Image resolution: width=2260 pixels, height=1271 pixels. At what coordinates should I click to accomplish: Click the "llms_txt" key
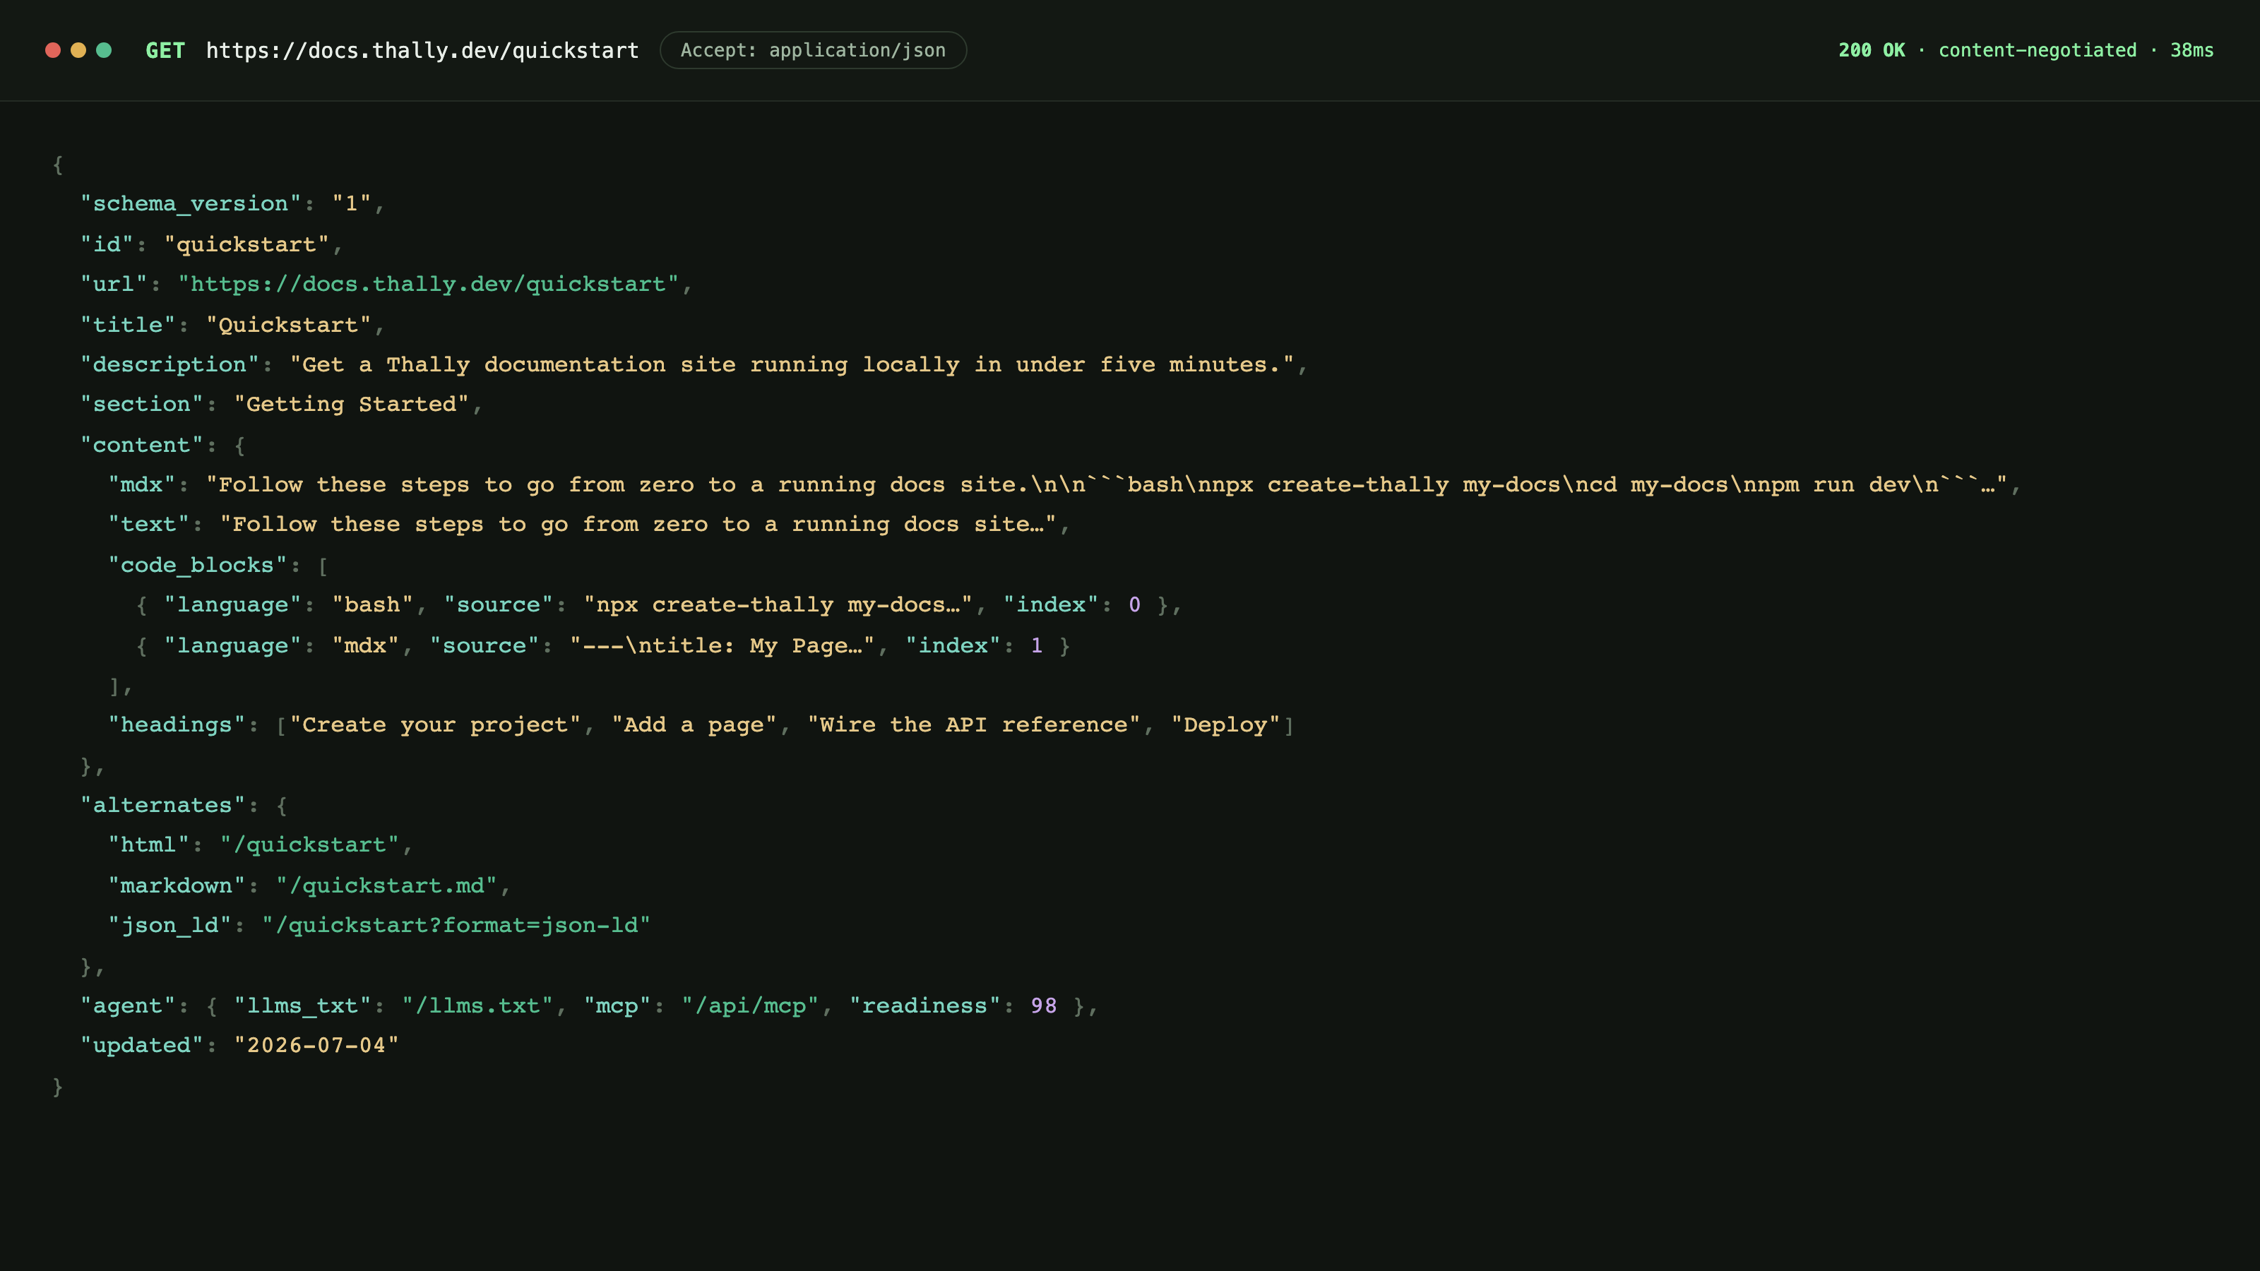(303, 1006)
